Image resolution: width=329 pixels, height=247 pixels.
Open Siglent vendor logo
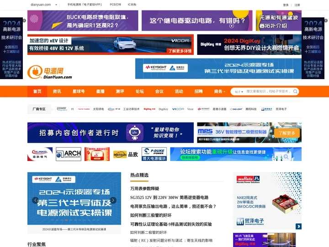236,109
